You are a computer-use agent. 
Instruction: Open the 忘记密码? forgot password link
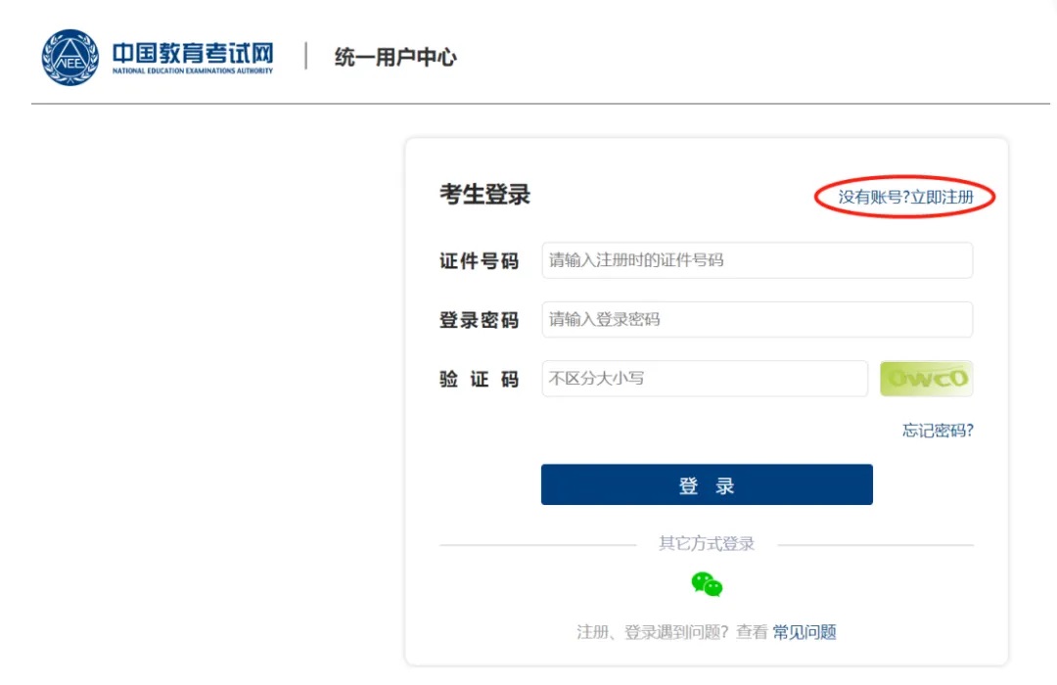[x=937, y=431]
